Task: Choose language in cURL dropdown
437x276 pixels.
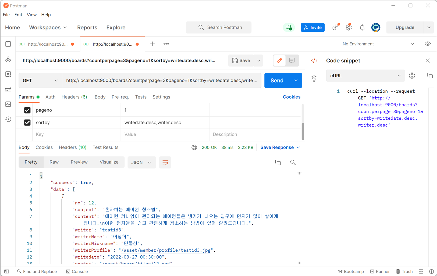Action: coord(365,76)
